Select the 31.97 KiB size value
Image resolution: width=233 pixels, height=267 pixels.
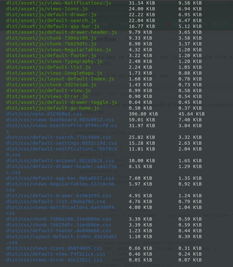click(x=142, y=126)
